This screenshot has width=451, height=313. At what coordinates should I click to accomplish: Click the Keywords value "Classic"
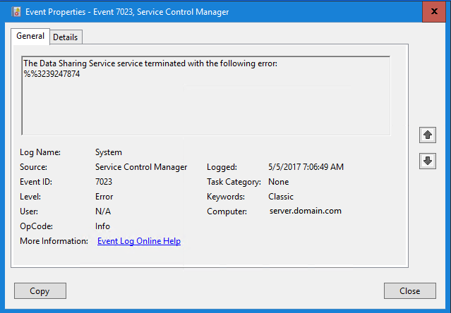(x=281, y=197)
